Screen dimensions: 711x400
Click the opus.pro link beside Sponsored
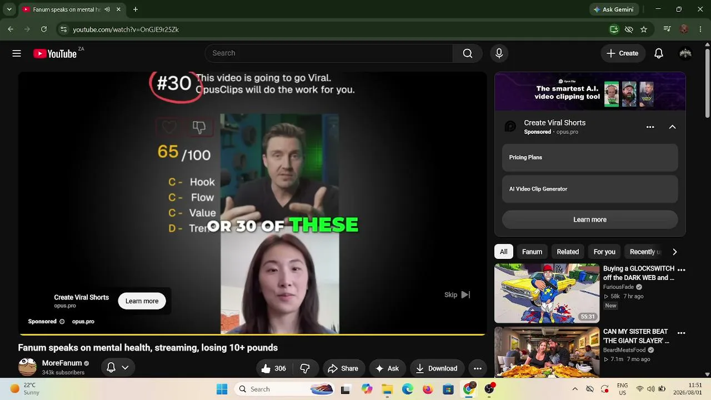pyautogui.click(x=83, y=322)
